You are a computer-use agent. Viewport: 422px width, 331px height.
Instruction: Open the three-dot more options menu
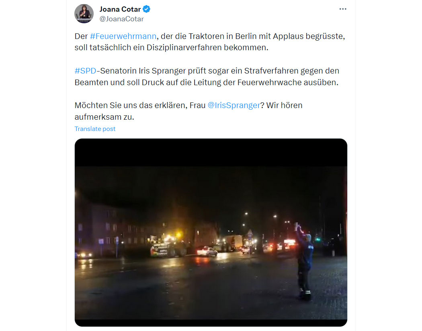click(342, 9)
